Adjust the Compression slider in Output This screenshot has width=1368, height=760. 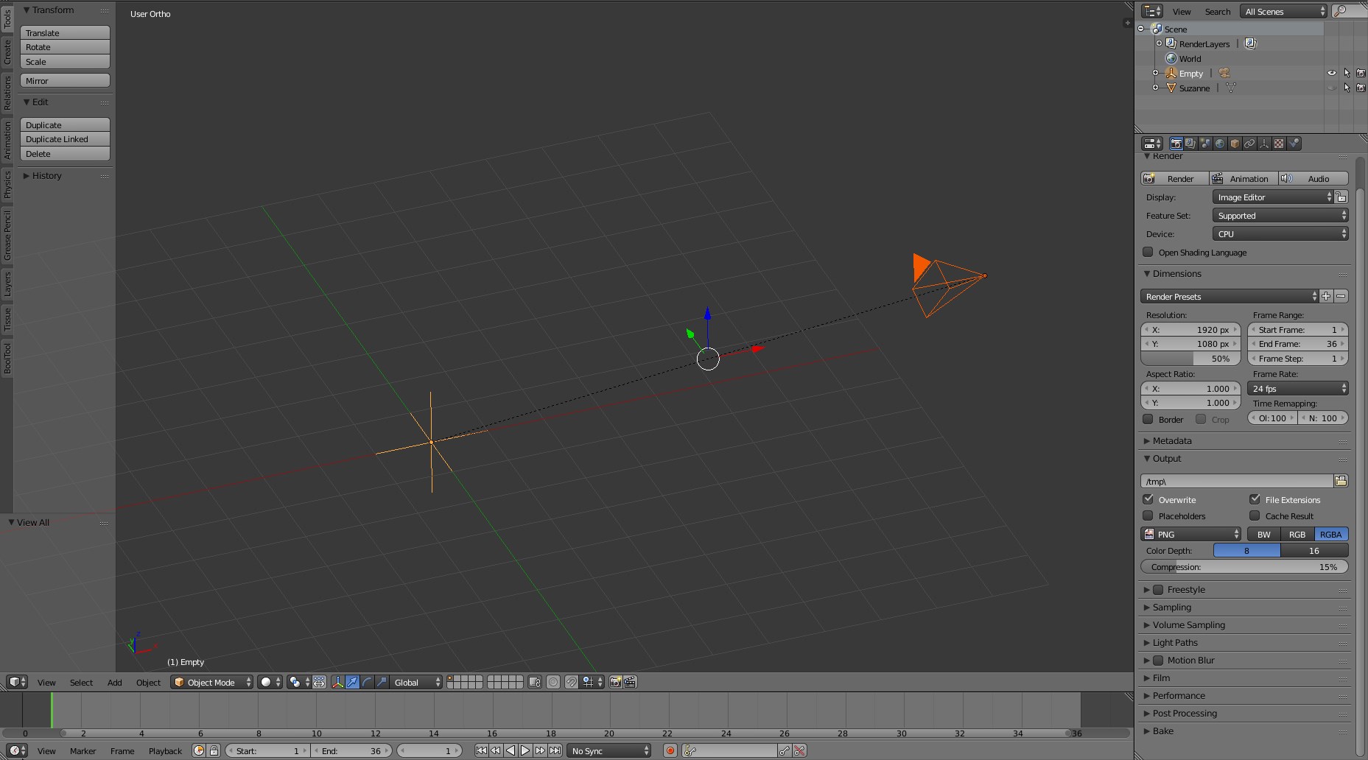(1244, 567)
